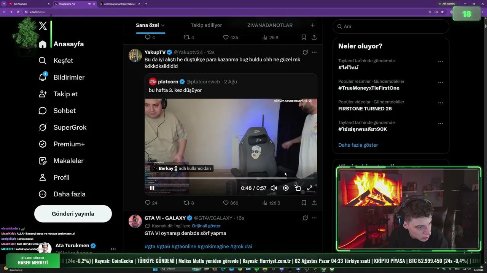Viewport: 487px width, 273px height.
Task: Seek on the video progress bar
Action: 231,177
